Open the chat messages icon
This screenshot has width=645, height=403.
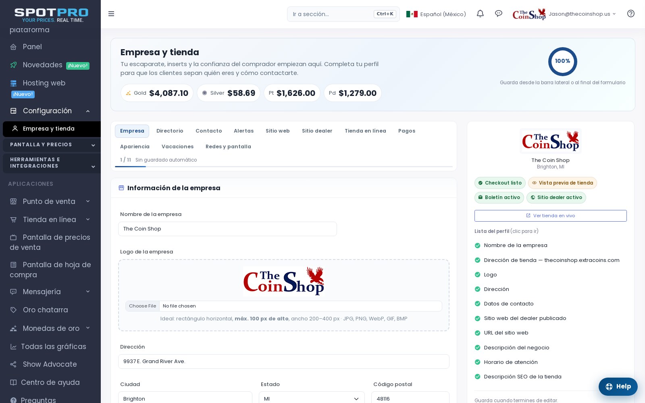[499, 14]
